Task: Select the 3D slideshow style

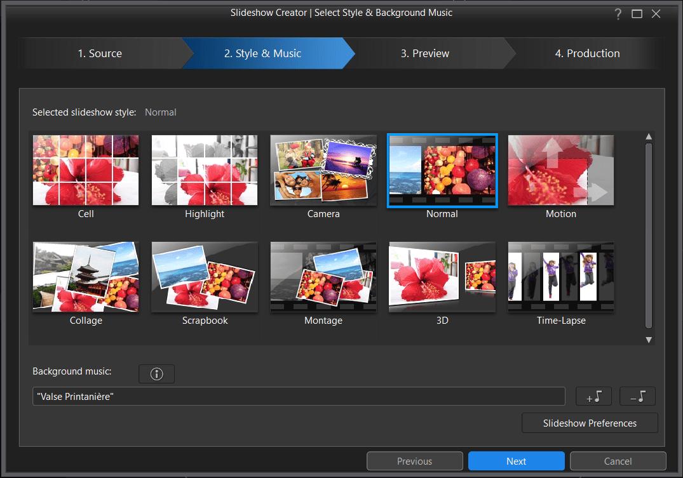Action: pyautogui.click(x=442, y=277)
